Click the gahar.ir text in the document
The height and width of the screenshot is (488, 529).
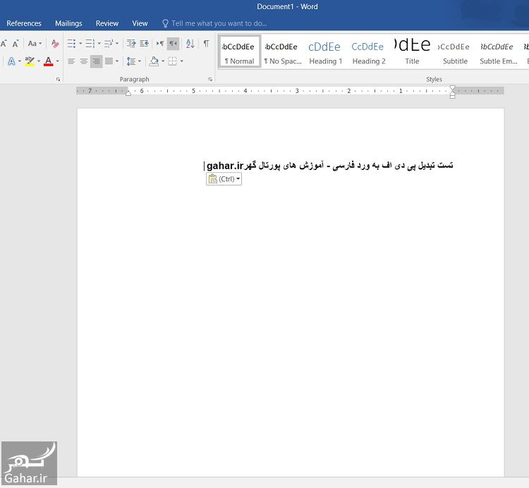click(x=225, y=166)
